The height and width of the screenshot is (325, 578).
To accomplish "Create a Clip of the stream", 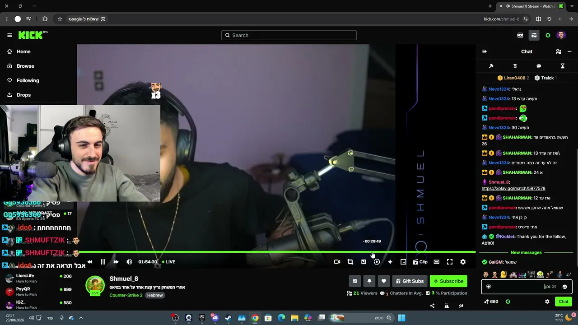I will click(x=420, y=262).
